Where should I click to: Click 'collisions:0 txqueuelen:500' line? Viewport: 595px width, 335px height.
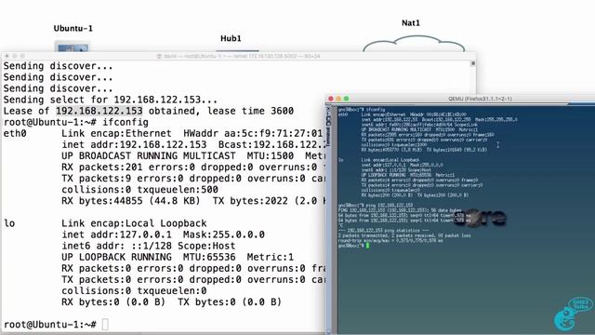coord(140,190)
